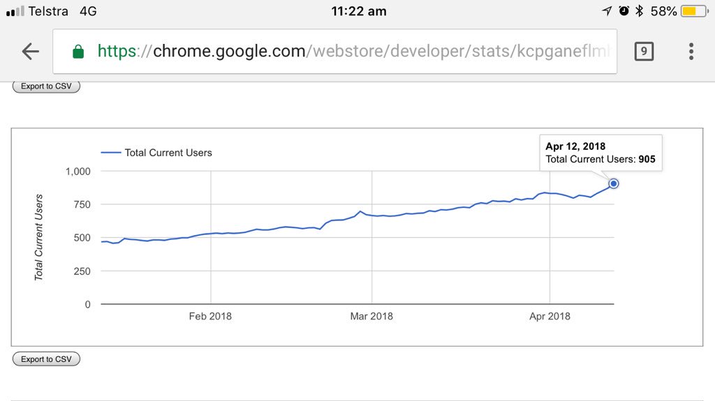Click the Mar 2018 axis label
Viewport: 715px width, 401px height.
point(371,316)
